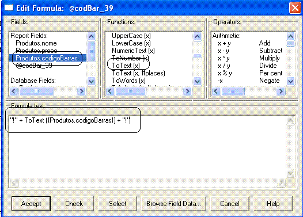
Task: Select the -x Negate operator
Action: click(249, 81)
